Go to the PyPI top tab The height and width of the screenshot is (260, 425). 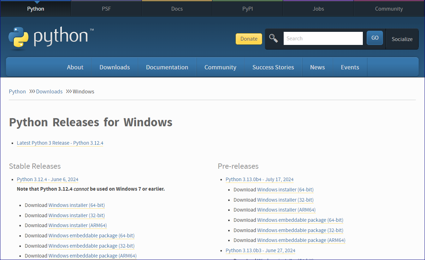click(248, 9)
